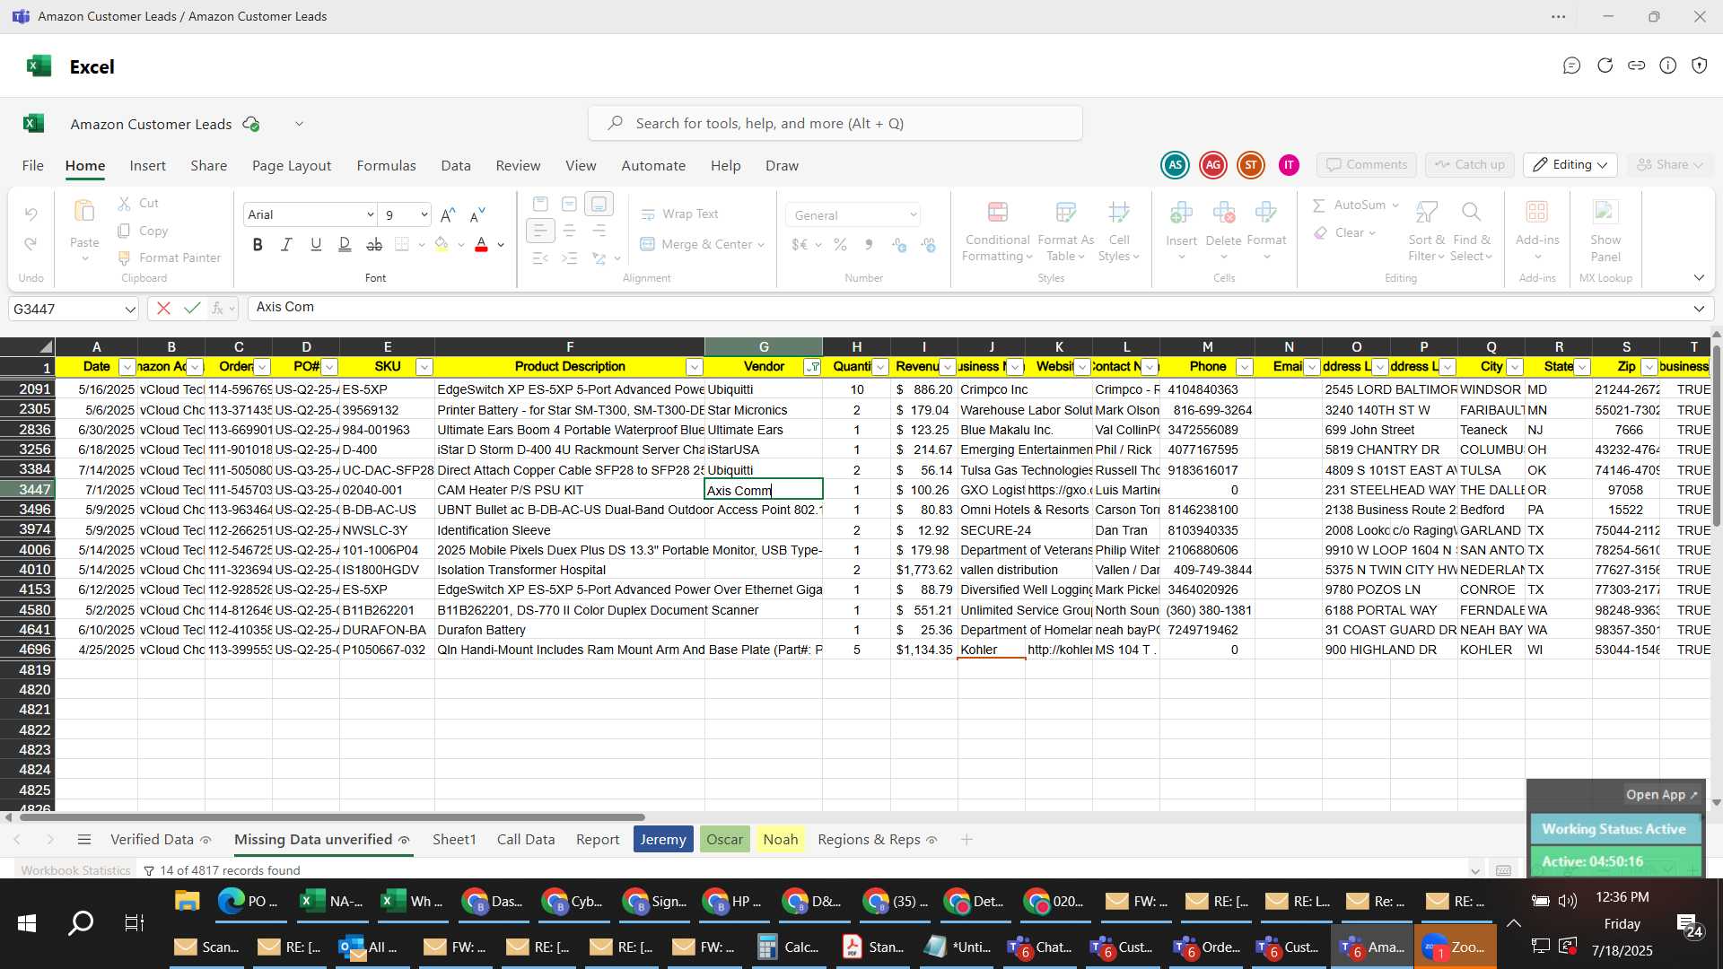Image resolution: width=1723 pixels, height=969 pixels.
Task: Open the SKU column filter
Action: pyautogui.click(x=424, y=367)
